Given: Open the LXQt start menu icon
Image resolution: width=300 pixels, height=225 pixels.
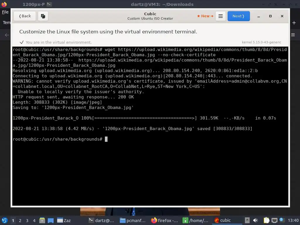Looking at the screenshot, I should click(5, 220).
